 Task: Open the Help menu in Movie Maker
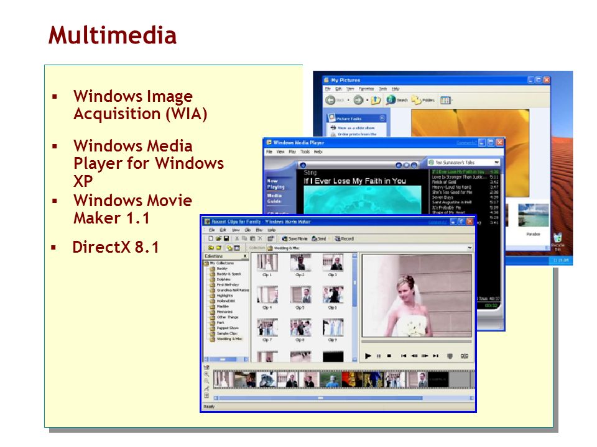pos(271,230)
